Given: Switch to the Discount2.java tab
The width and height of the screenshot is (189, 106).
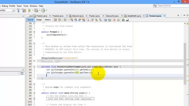Looking at the screenshot, I should (112, 16).
